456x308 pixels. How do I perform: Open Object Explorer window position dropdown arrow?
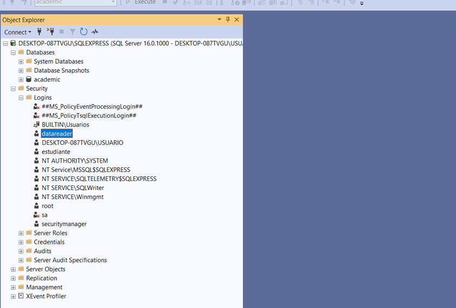coord(219,19)
